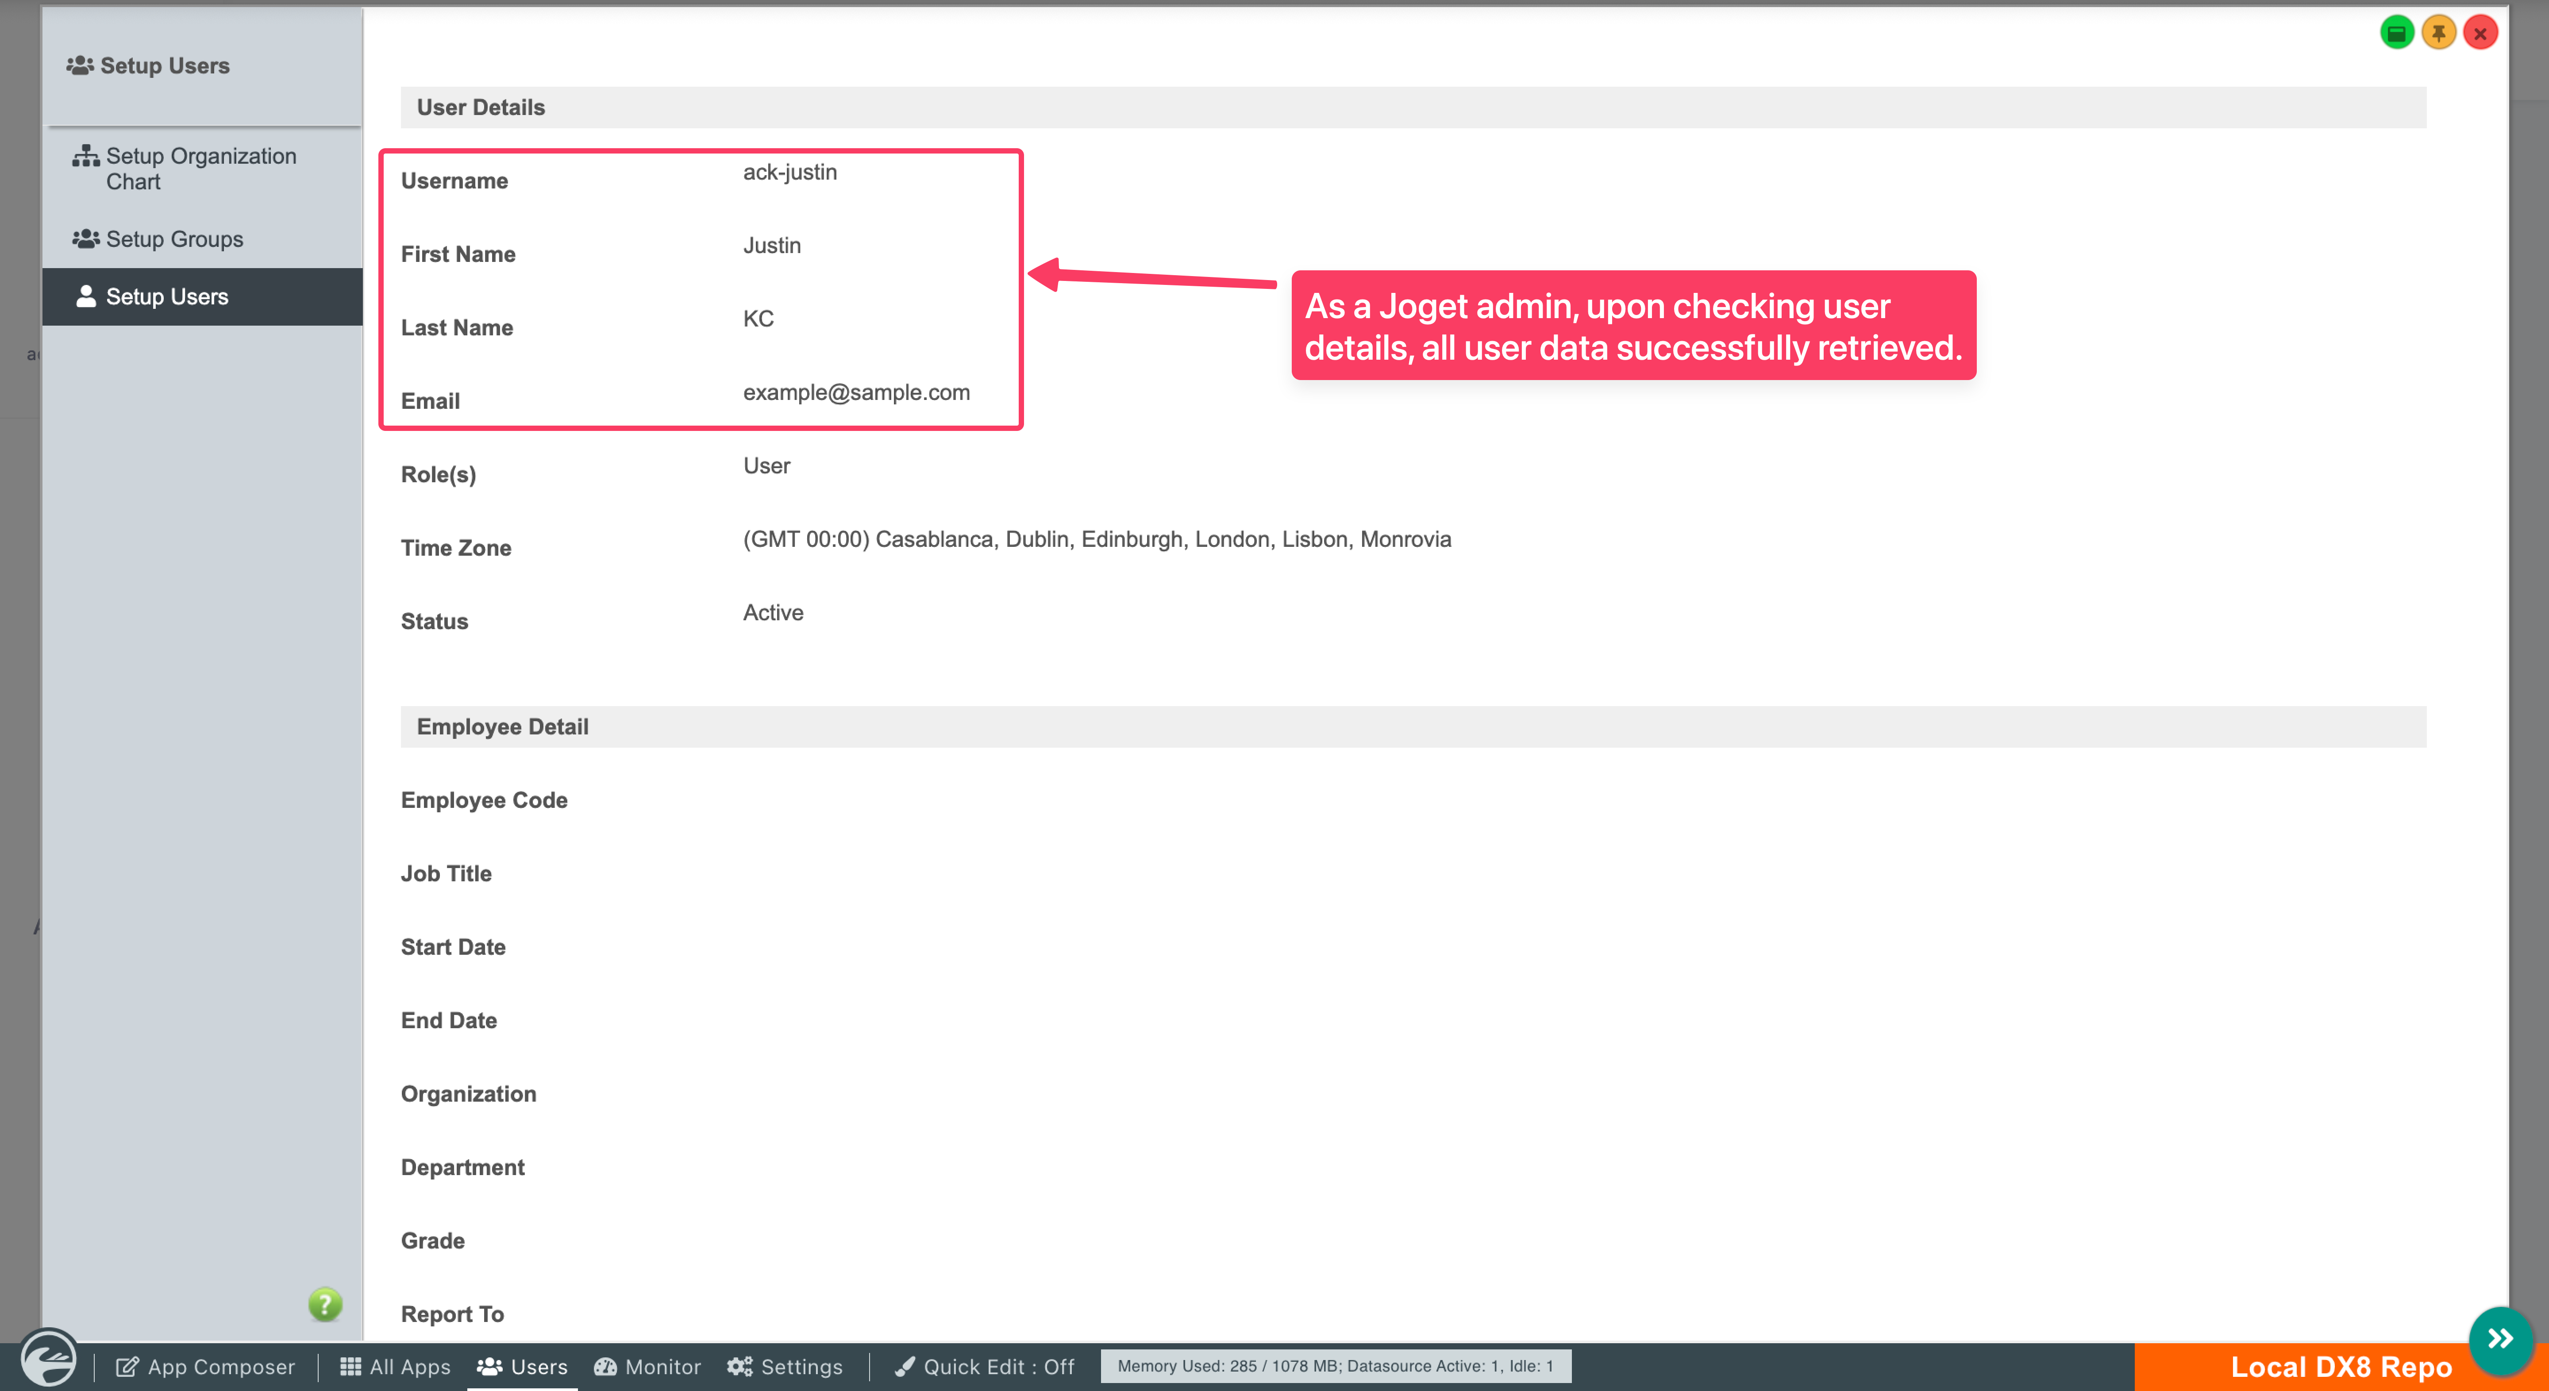2549x1391 pixels.
Task: Click the End Date label
Action: point(448,1021)
